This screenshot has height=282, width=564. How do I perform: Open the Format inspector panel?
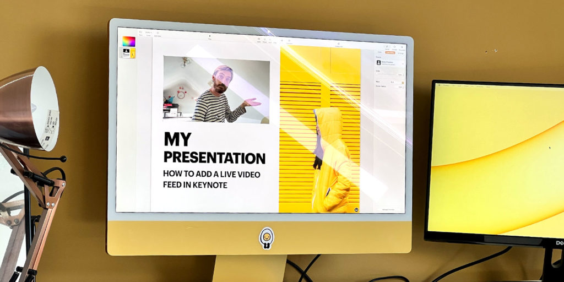387,47
